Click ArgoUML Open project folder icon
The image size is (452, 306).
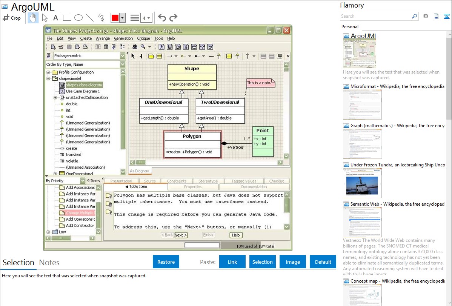61,47
